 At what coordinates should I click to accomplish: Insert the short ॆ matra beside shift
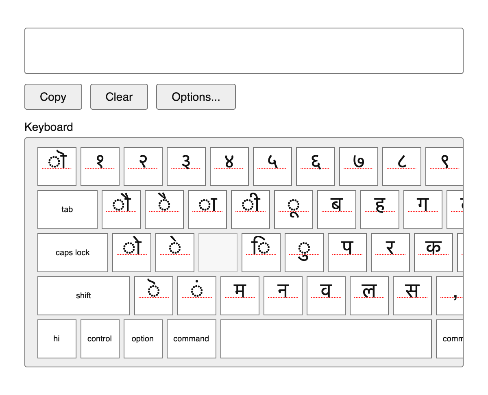(154, 296)
